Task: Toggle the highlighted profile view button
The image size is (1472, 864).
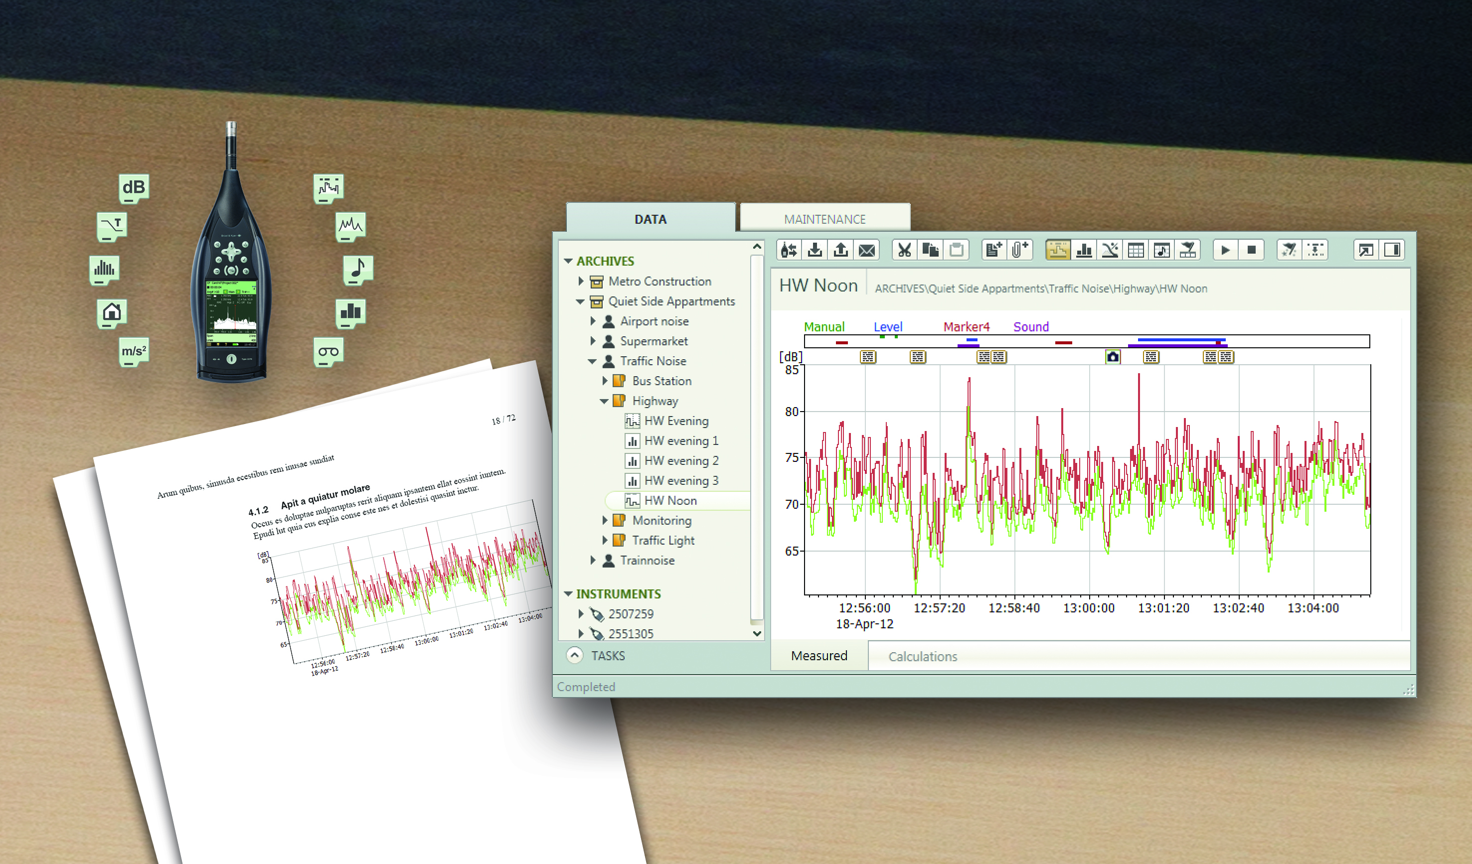Action: tap(1058, 251)
